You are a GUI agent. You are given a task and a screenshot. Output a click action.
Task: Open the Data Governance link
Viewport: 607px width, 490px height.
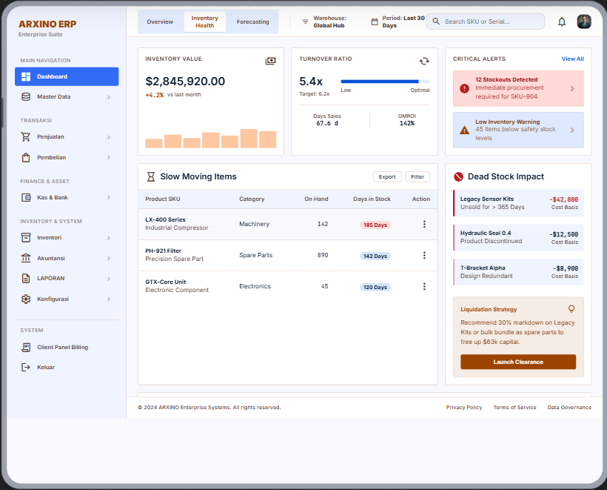coord(569,408)
